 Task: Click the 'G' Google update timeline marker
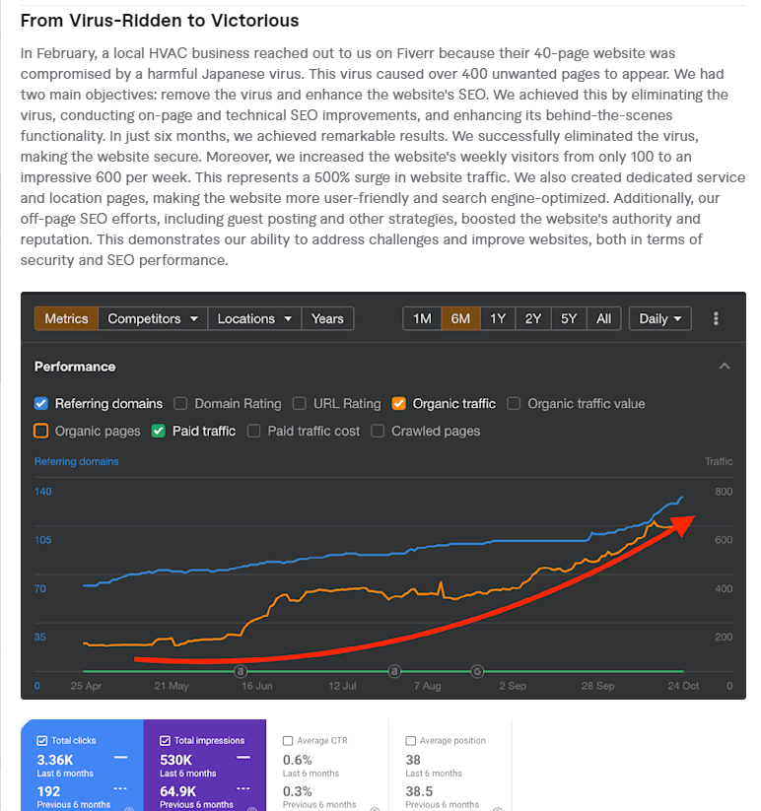tap(477, 671)
